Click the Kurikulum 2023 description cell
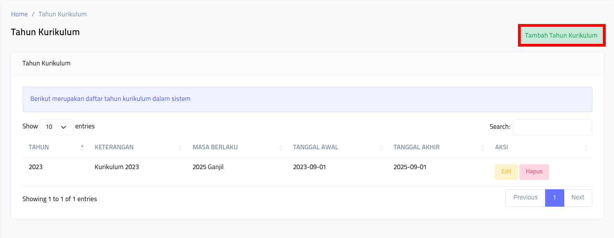 pyautogui.click(x=117, y=167)
